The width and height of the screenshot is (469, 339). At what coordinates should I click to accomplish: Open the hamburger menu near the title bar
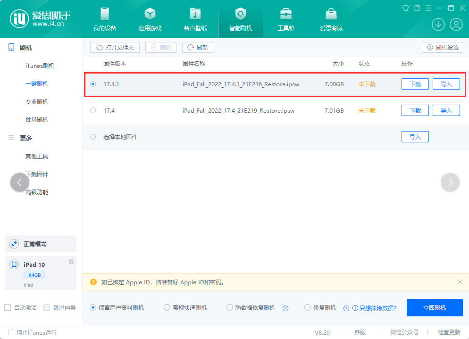428,8
